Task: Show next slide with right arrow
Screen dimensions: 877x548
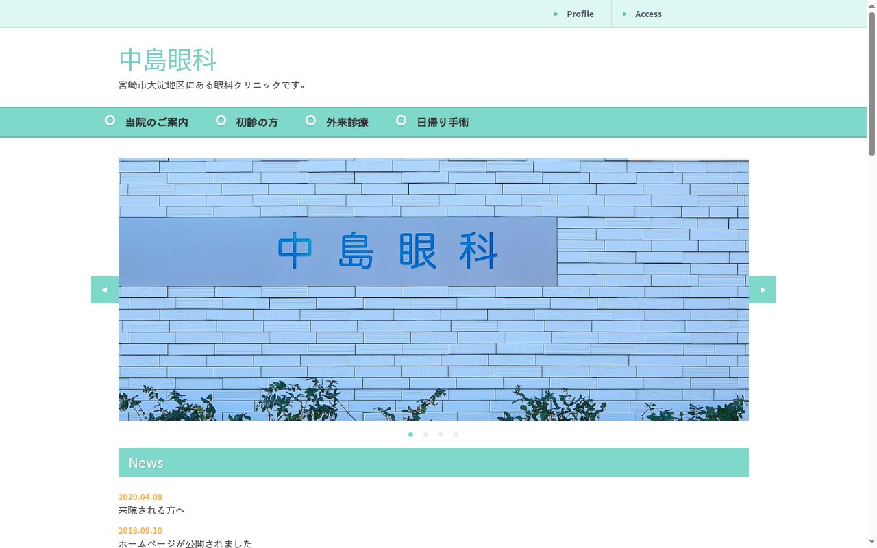Action: pos(763,290)
